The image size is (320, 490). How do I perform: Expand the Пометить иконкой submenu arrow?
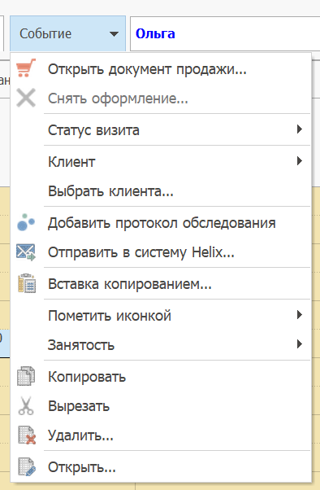(300, 315)
